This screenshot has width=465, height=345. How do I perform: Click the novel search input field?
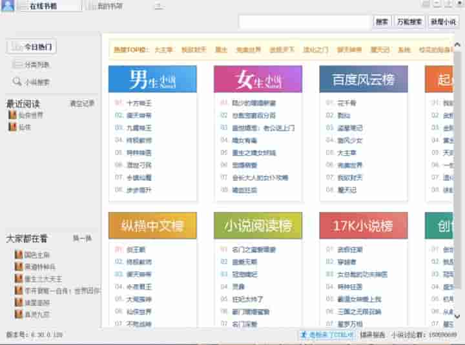pos(304,22)
